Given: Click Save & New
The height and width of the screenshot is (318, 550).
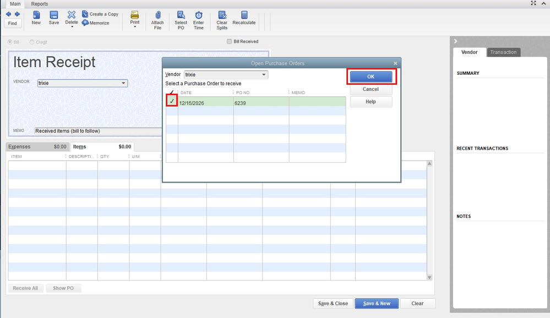Looking at the screenshot, I should (377, 303).
